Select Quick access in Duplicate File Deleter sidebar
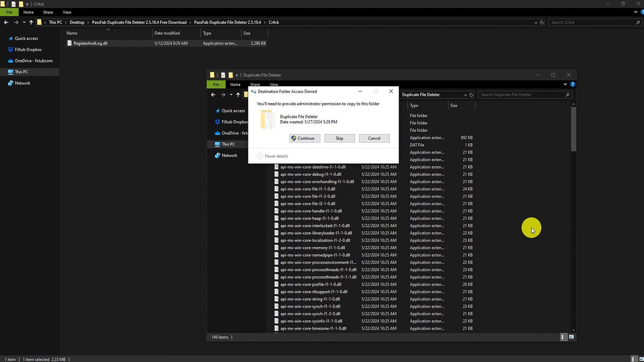The height and width of the screenshot is (362, 644). point(233,111)
